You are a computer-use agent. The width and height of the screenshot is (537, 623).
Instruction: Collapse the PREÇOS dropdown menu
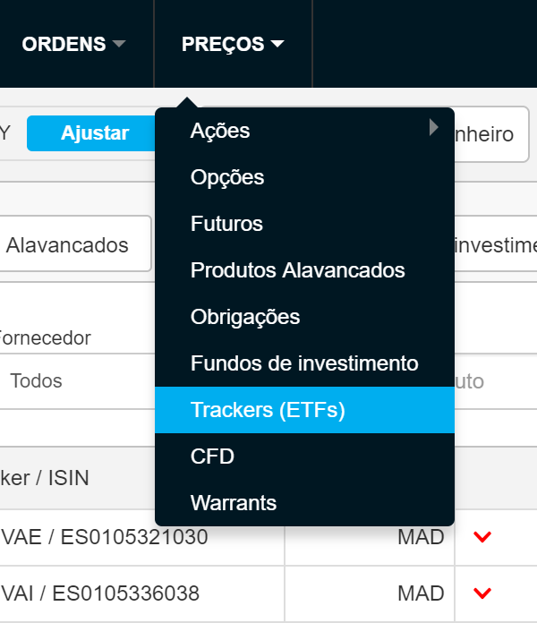[233, 44]
